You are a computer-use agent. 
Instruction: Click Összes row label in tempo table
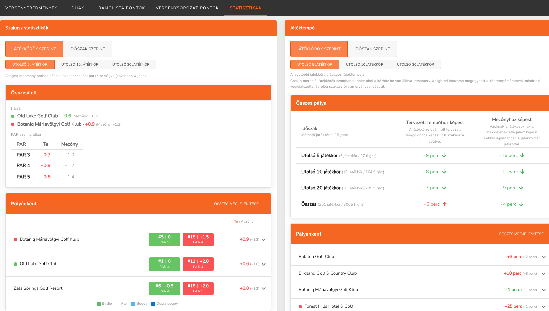click(x=309, y=204)
